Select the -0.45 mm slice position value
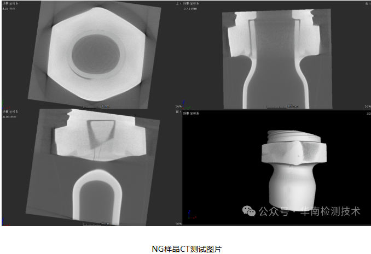371x254 pixels. (x=190, y=9)
